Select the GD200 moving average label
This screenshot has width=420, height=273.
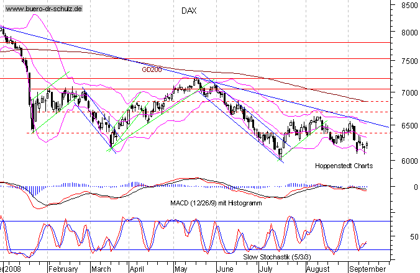tap(152, 70)
